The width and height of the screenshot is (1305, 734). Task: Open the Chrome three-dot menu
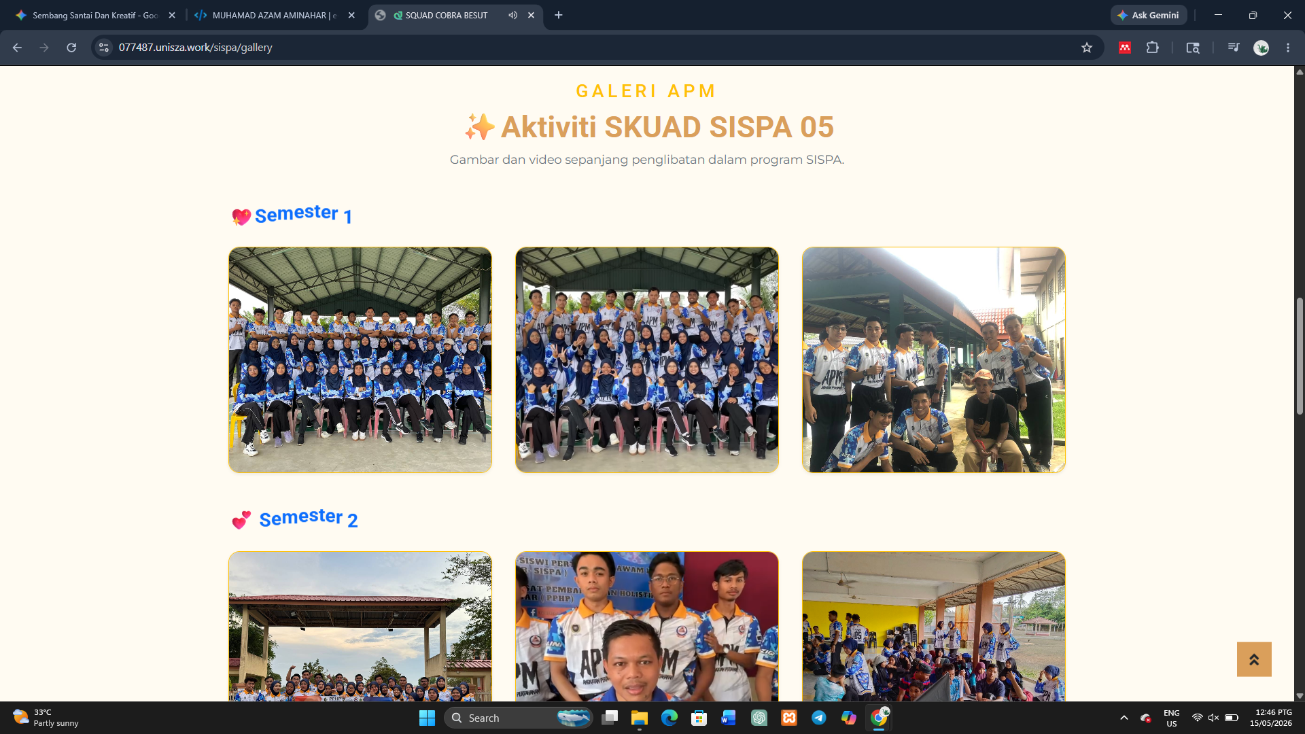(1288, 48)
